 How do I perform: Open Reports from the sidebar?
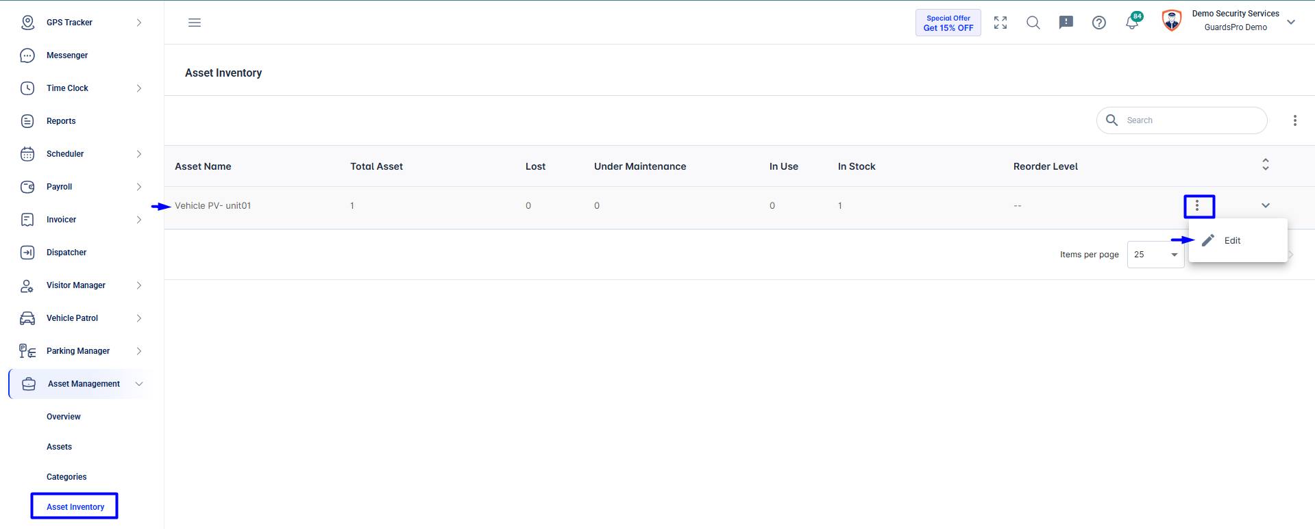point(61,121)
